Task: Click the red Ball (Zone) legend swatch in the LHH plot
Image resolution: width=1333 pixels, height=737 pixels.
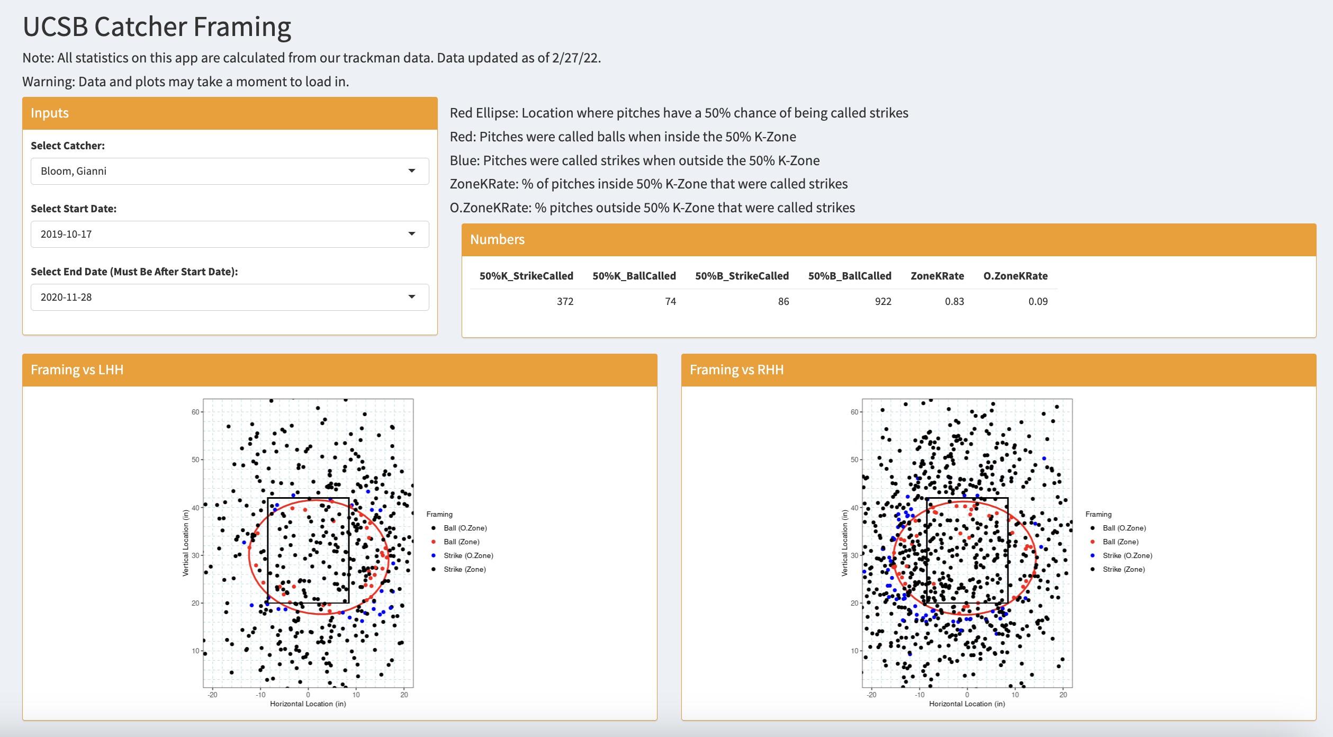Action: [434, 542]
